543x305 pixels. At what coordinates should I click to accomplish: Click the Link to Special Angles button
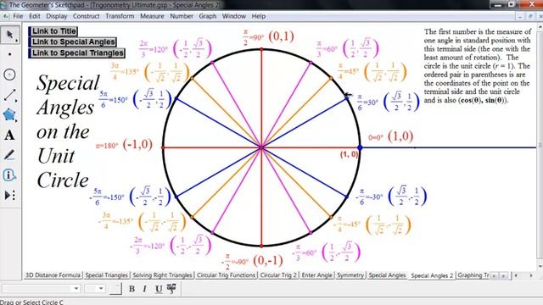coord(72,42)
